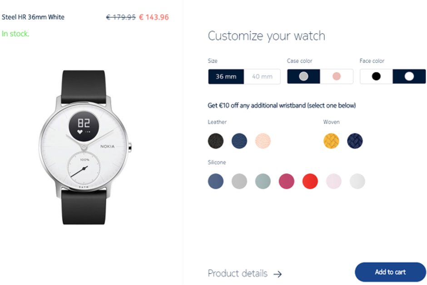Select the dark blue woven wristband

click(355, 141)
